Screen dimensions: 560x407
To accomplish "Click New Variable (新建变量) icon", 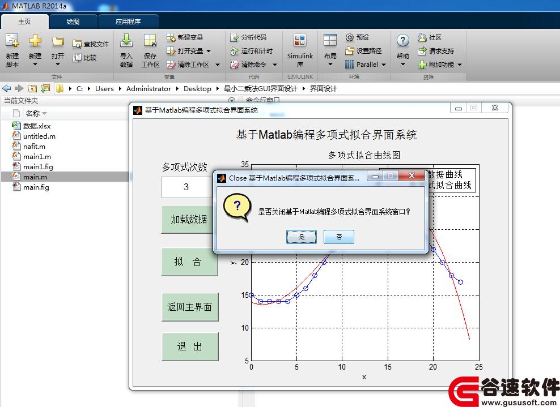I will (x=171, y=37).
